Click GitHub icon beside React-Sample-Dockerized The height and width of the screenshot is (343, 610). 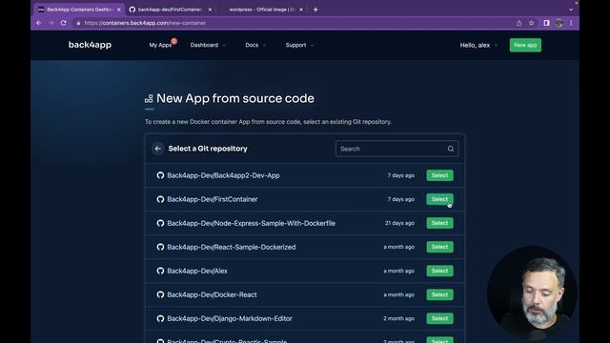click(x=160, y=247)
